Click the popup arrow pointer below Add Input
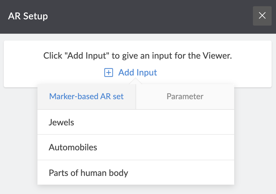Image resolution: width=276 pixels, height=194 pixels. (136, 81)
